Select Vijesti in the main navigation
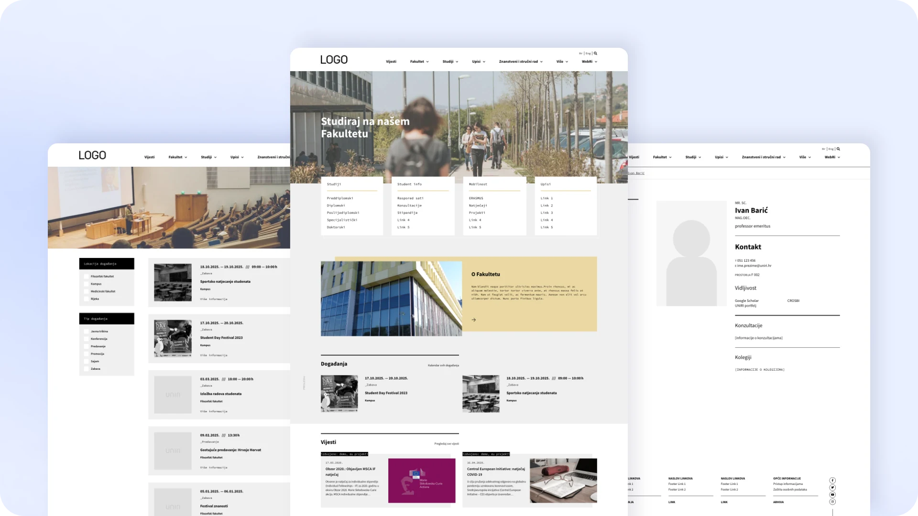 [391, 61]
